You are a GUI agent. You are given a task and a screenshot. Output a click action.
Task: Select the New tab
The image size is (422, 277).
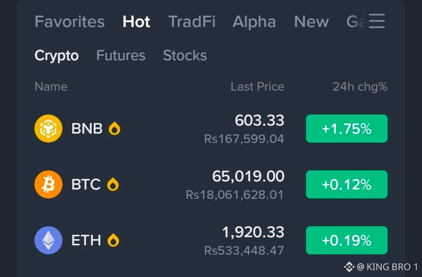tap(311, 21)
